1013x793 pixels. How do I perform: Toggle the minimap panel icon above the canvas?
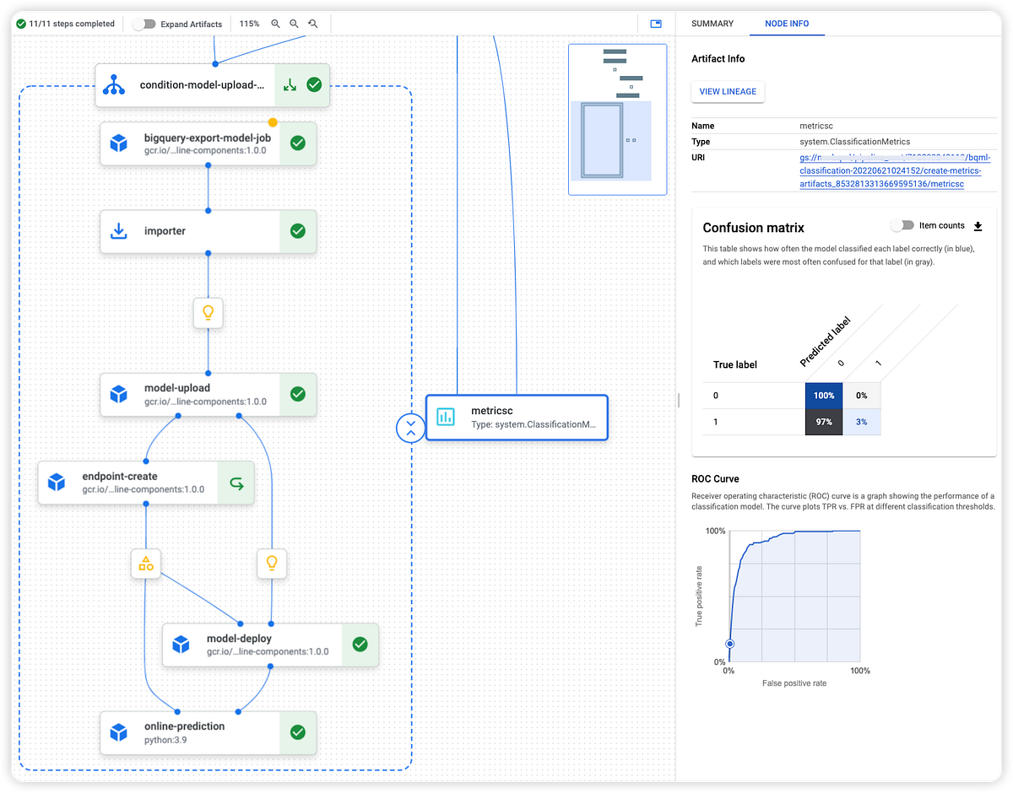[656, 24]
